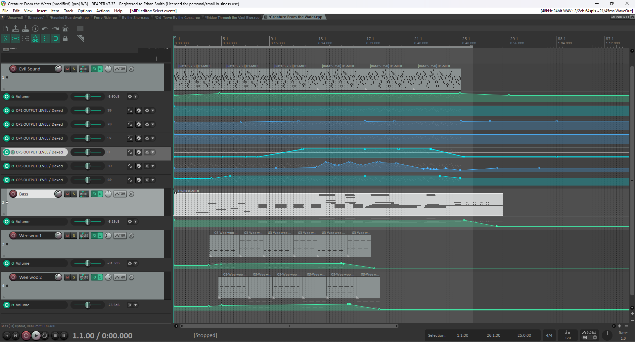Toggle FX bypass on the Bass track
This screenshot has width=635, height=342.
coord(100,194)
